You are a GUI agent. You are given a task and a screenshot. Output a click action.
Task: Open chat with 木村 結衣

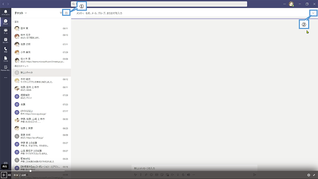(x=41, y=80)
